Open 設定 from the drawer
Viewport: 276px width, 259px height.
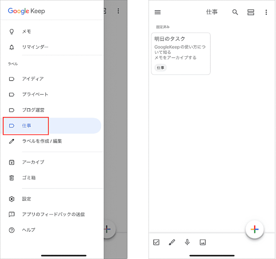[26, 199]
